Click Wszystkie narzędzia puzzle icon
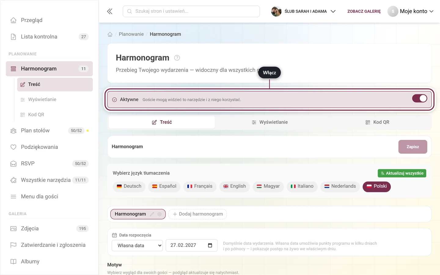The height and width of the screenshot is (275, 440). [13, 180]
